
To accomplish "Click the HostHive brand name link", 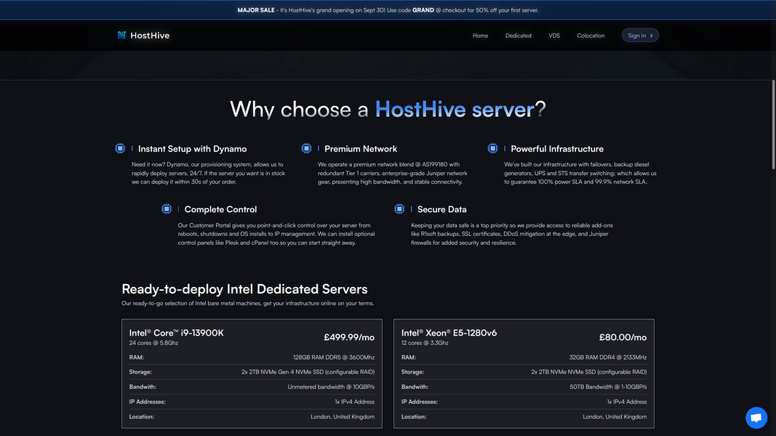I will 150,36.
